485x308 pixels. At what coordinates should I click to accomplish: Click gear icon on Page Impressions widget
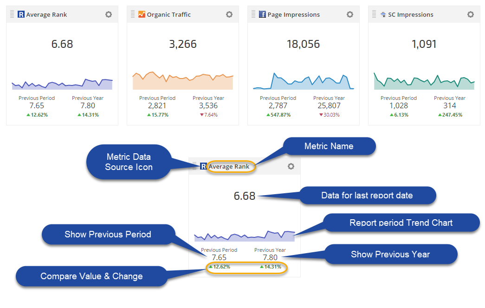[x=350, y=14]
